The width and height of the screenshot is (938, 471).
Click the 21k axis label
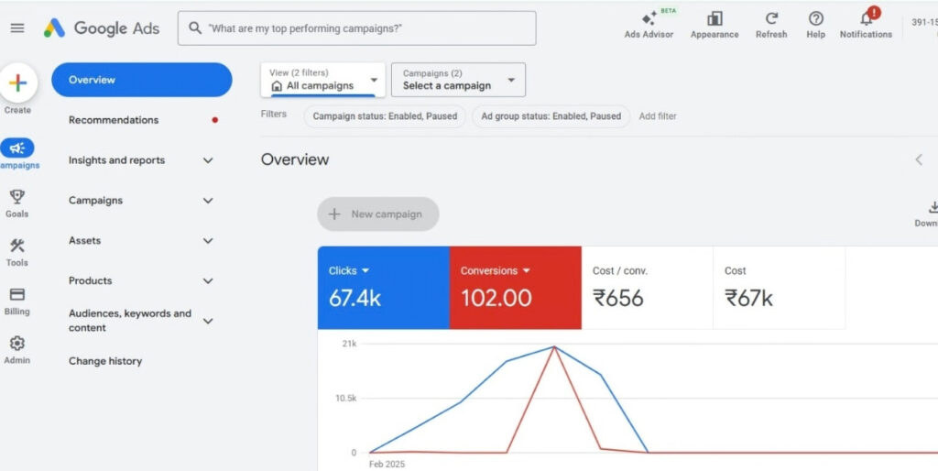[x=349, y=344]
